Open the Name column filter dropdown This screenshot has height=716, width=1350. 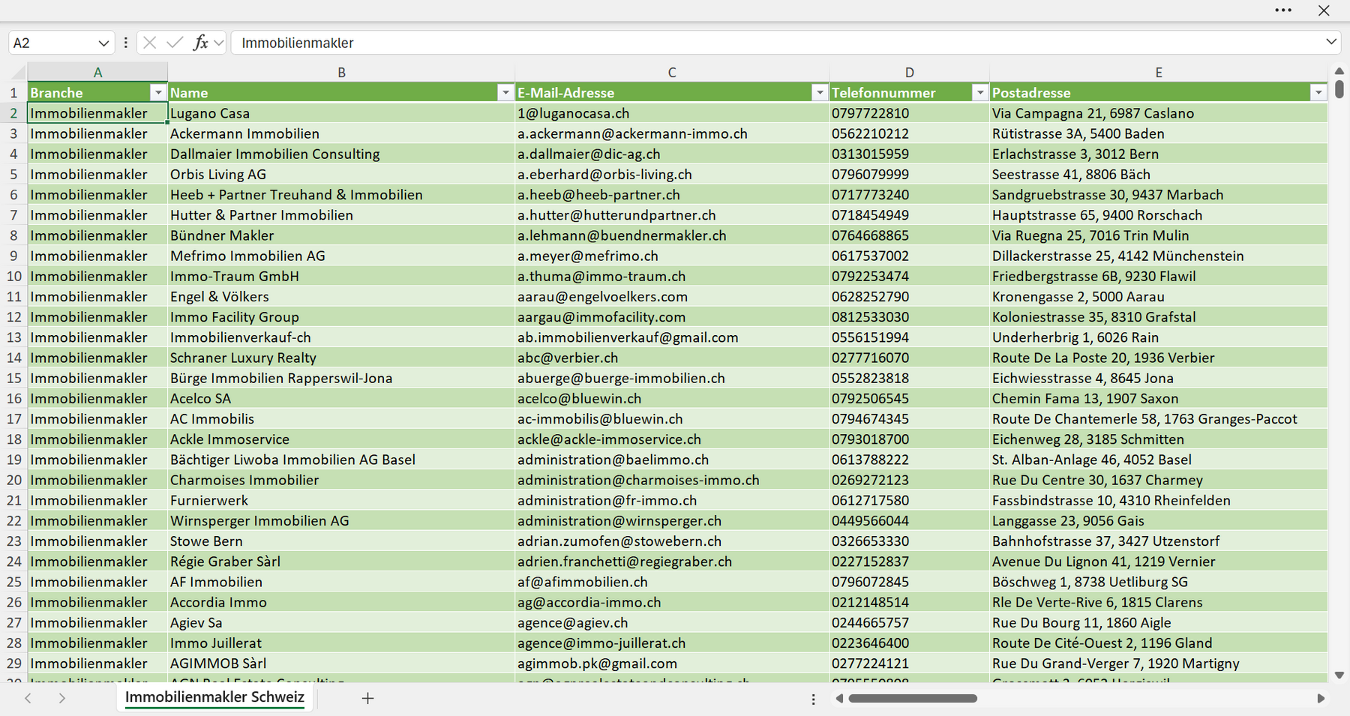tap(505, 92)
